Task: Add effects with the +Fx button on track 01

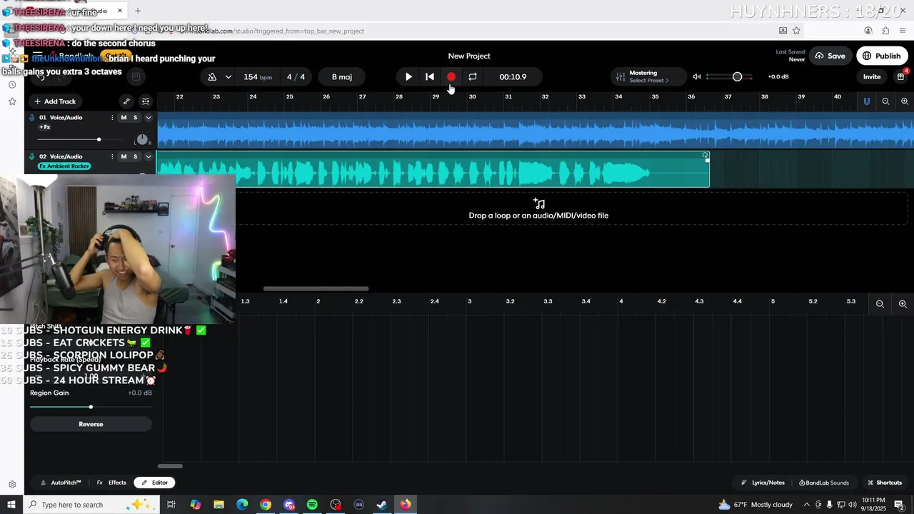Action: tap(44, 127)
